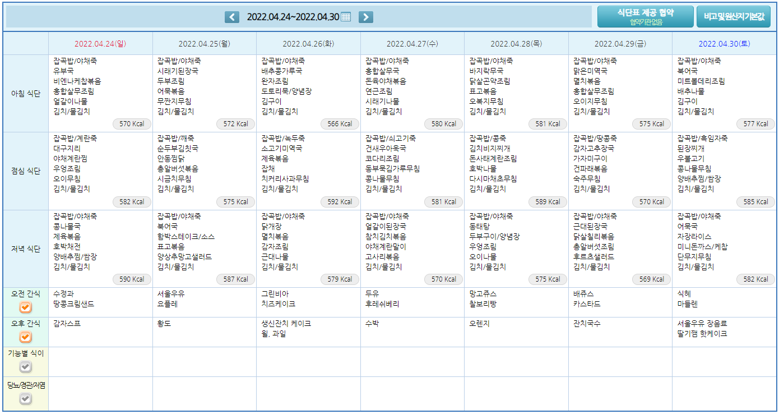Click the 비고및원산지기본값 button
The width and height of the screenshot is (779, 414).
(x=734, y=16)
